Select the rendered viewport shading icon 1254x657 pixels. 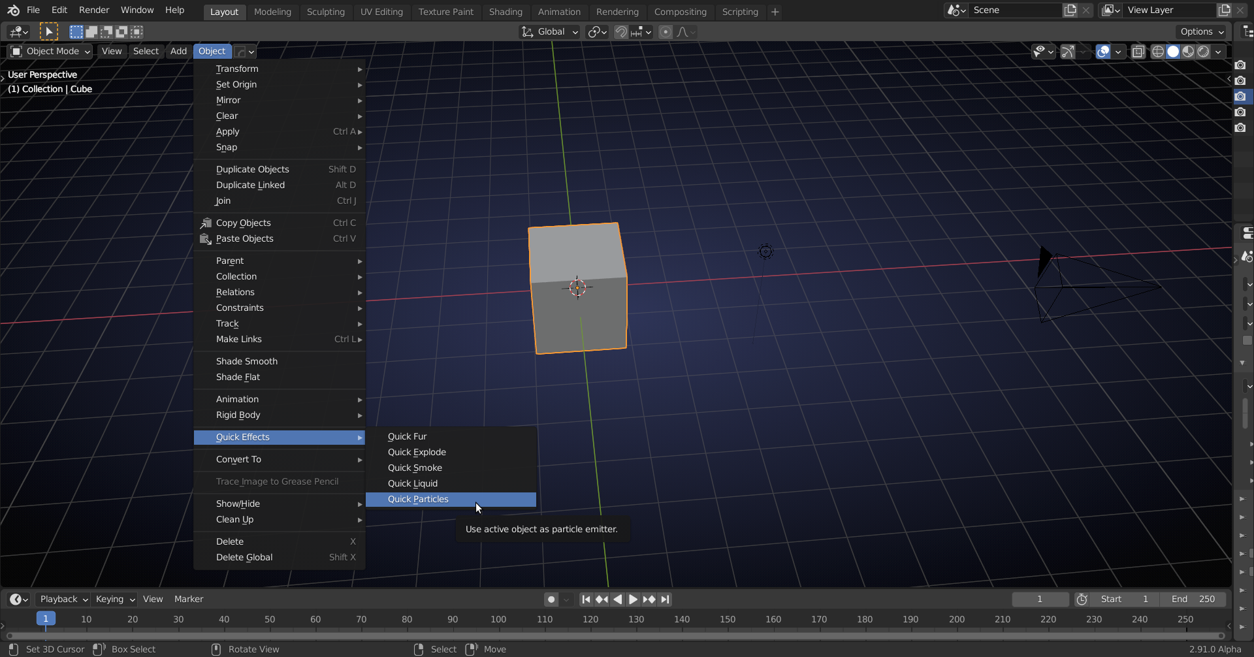(x=1202, y=52)
